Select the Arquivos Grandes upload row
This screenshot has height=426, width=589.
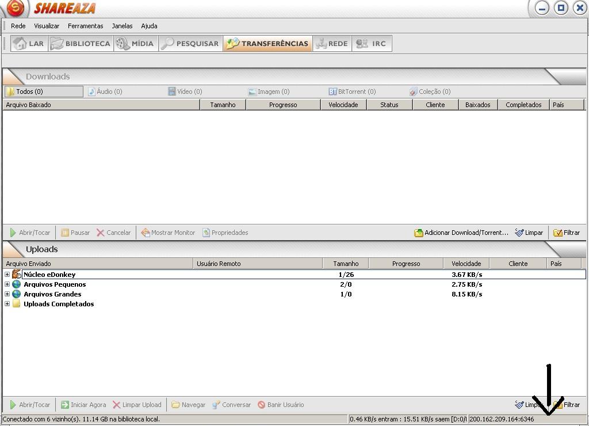[52, 294]
